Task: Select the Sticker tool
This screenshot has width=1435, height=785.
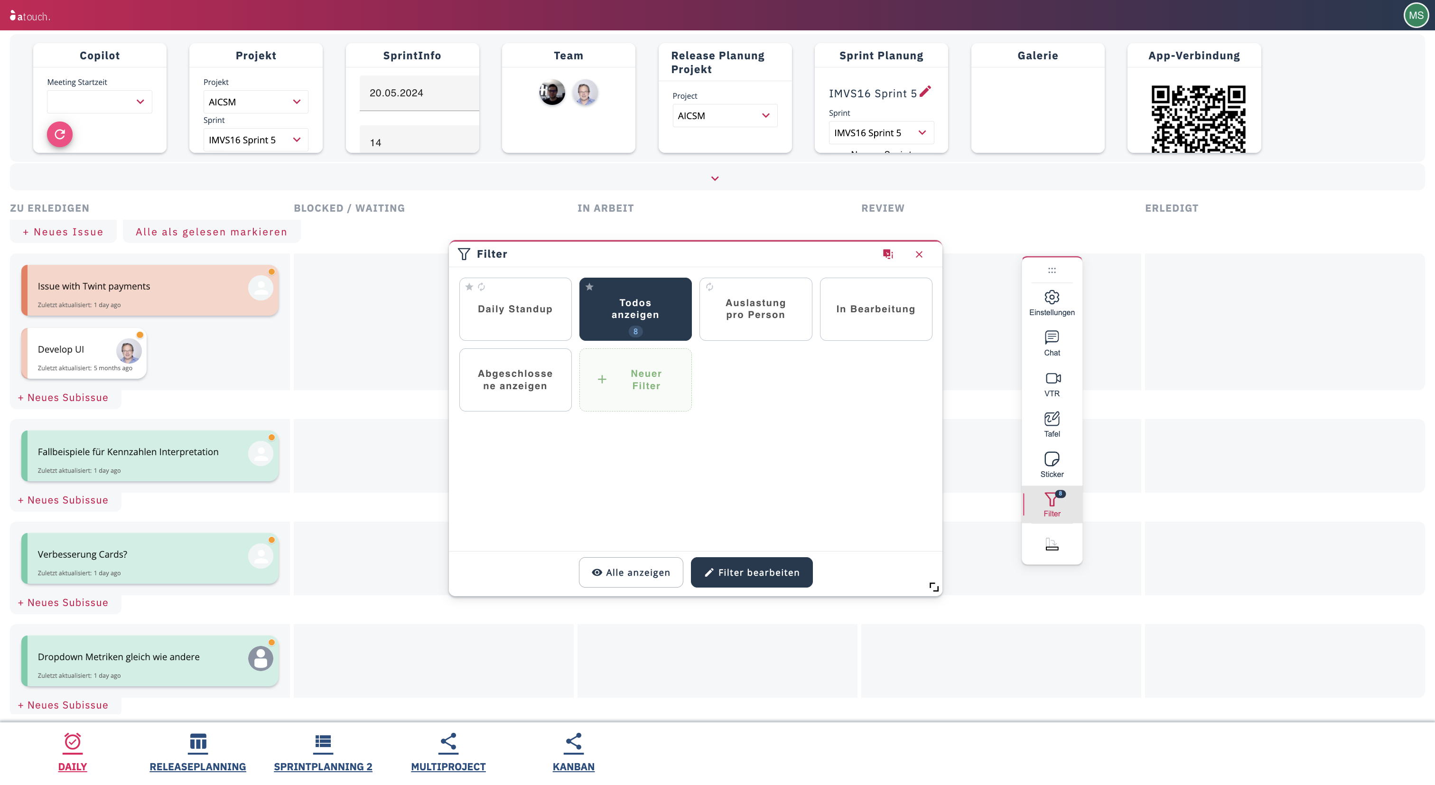Action: (x=1052, y=465)
